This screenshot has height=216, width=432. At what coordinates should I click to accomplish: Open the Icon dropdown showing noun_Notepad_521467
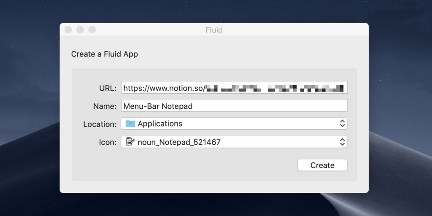click(x=234, y=142)
